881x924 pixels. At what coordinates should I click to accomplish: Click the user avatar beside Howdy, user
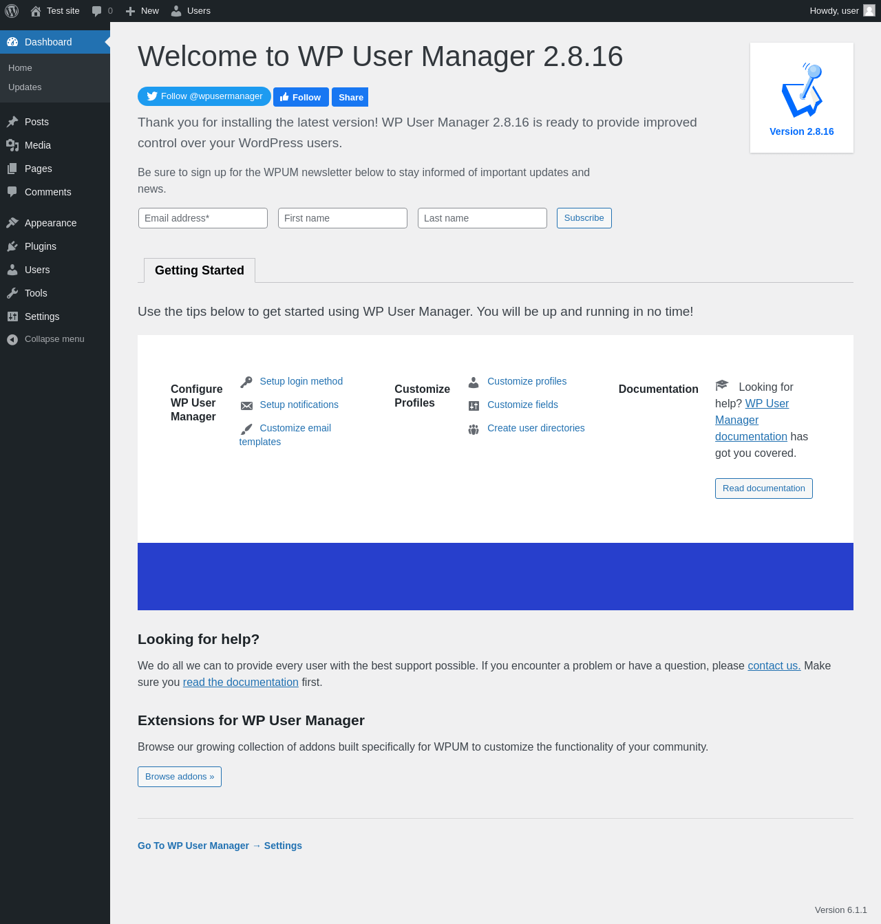coord(869,11)
